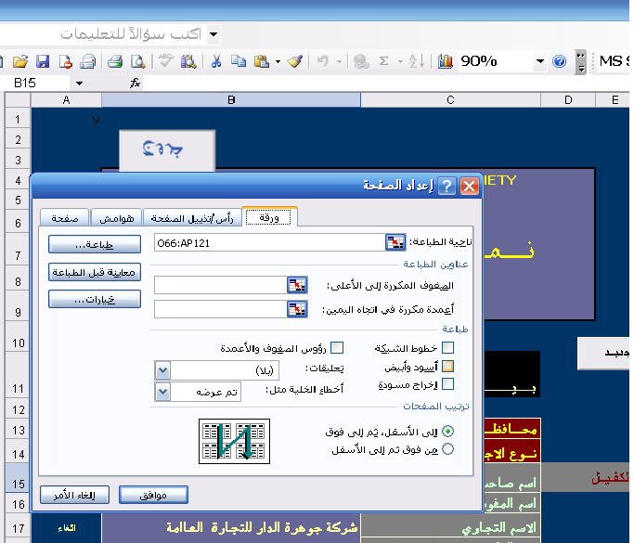Click the print preview (معاينة قبل الطباعة) button

[x=94, y=272]
